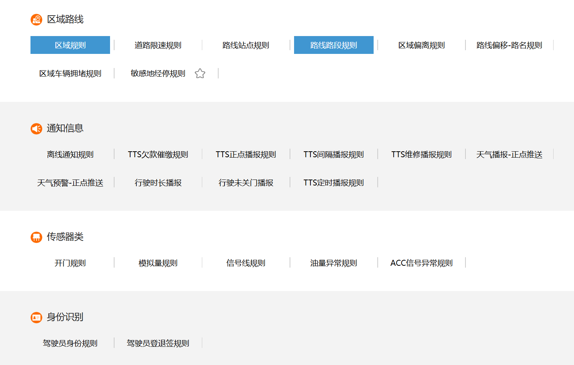The image size is (574, 365).
Task: Select the 道路限速规则 rule
Action: click(158, 45)
